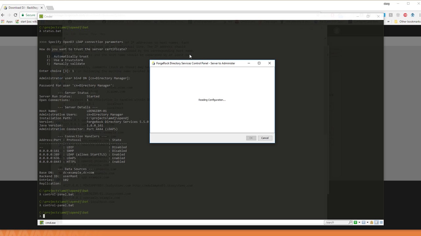Click the Cmder window title text
Screen dimensions: 421x236
pyautogui.click(x=48, y=16)
